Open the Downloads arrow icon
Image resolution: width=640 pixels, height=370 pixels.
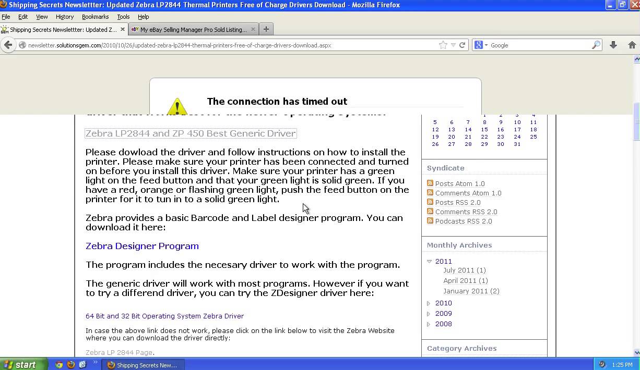pyautogui.click(x=613, y=45)
